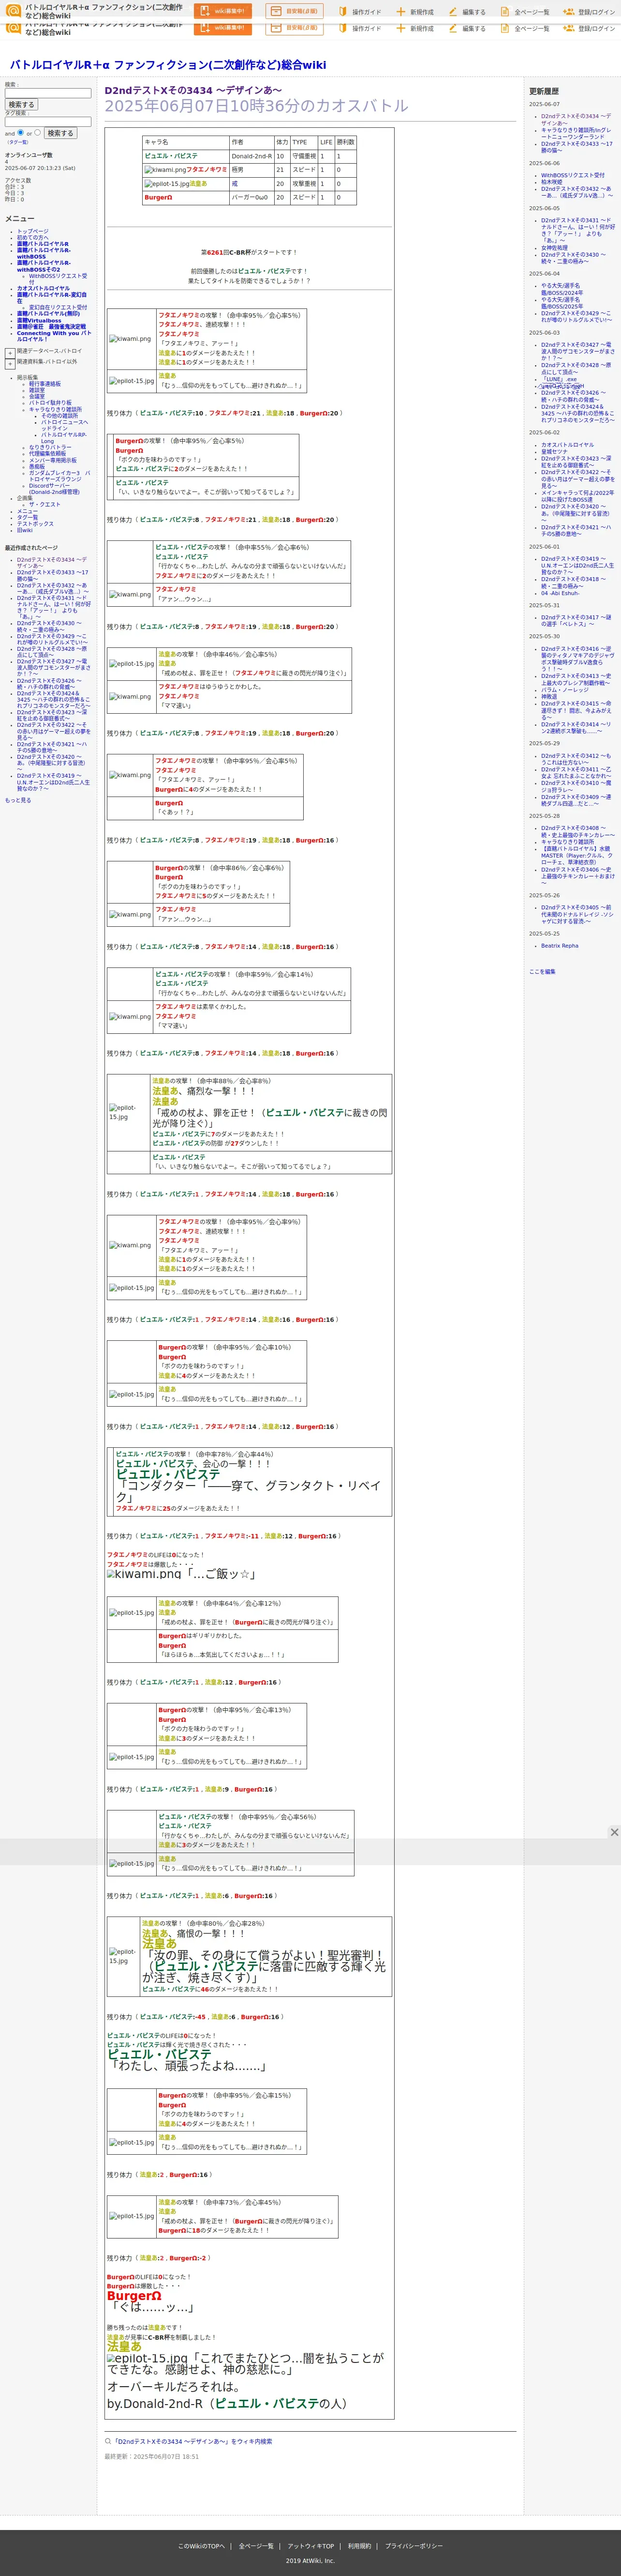Click the 検索する button beside and/or radios
The image size is (621, 2576).
pyautogui.click(x=60, y=133)
